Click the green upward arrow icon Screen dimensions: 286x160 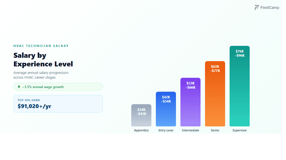point(19,87)
